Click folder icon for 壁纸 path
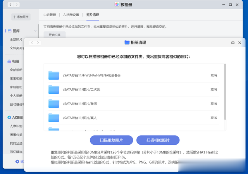 (54, 104)
